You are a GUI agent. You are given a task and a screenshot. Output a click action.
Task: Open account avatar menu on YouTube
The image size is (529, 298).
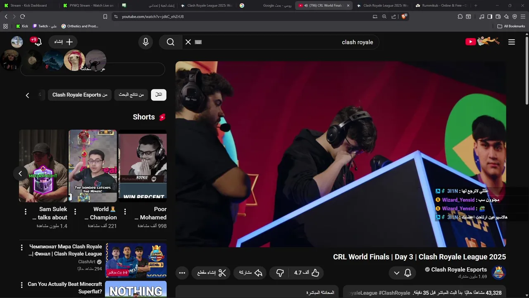[17, 42]
